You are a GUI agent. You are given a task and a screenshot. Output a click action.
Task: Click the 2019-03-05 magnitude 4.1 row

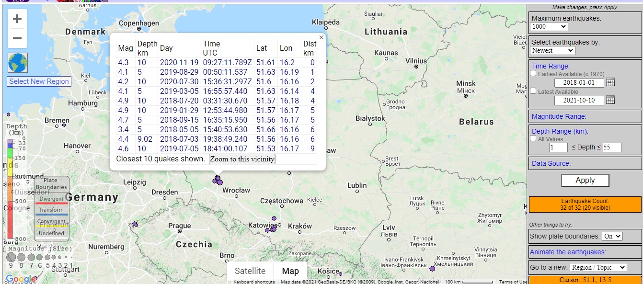pyautogui.click(x=217, y=91)
